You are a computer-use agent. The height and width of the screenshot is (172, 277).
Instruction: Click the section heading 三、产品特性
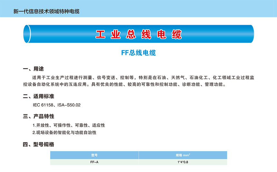point(38,116)
